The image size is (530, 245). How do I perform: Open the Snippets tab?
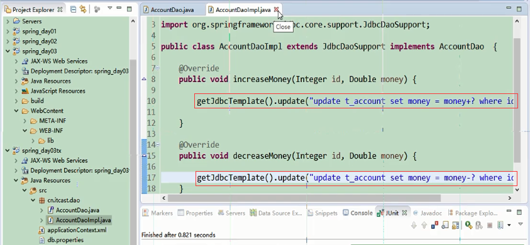pos(323,213)
